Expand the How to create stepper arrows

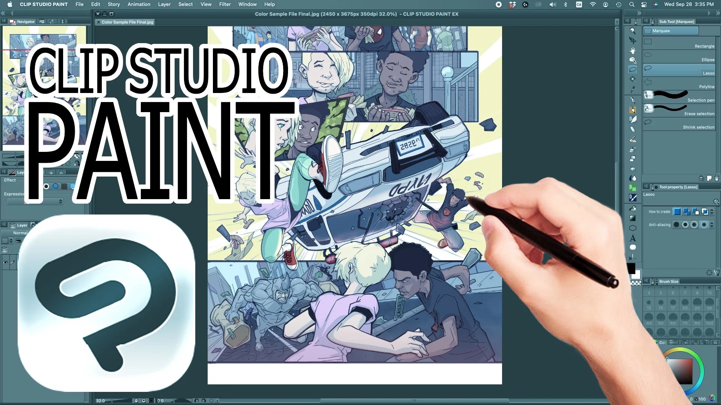tap(712, 211)
